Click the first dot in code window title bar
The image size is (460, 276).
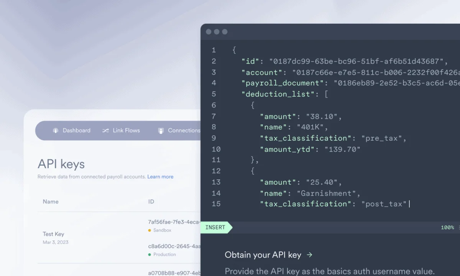[x=209, y=32]
